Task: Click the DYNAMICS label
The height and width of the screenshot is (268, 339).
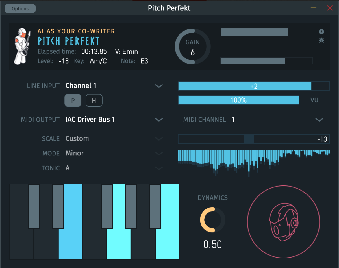Action: click(213, 198)
